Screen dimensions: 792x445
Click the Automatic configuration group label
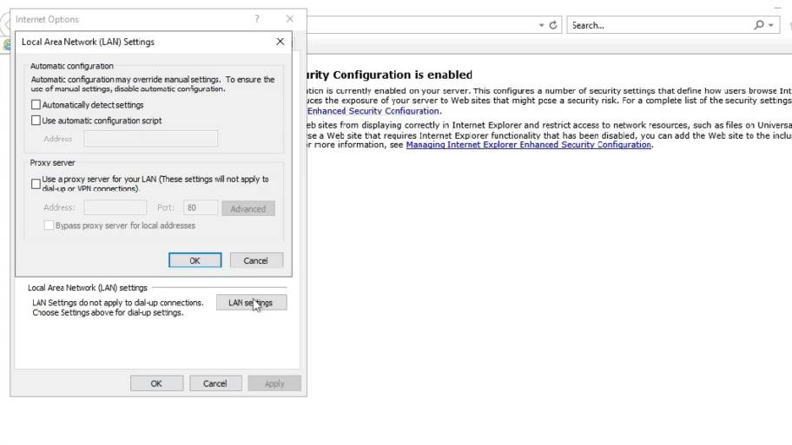click(x=72, y=66)
